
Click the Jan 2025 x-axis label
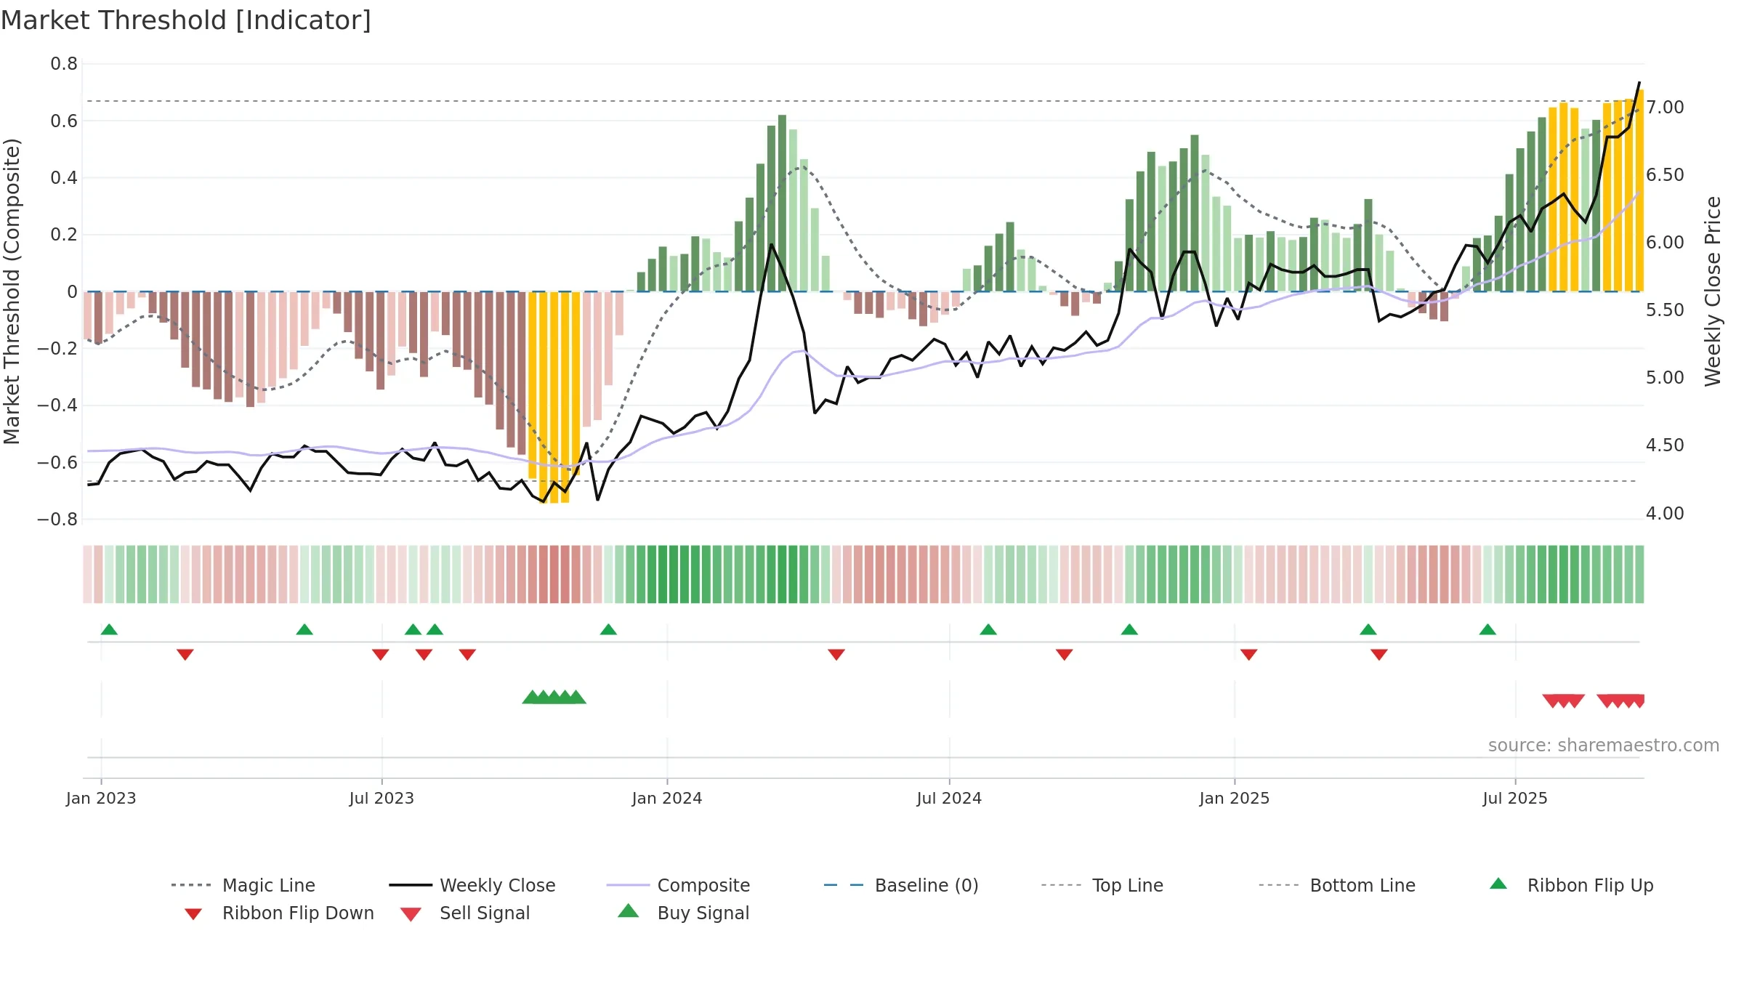click(1235, 799)
